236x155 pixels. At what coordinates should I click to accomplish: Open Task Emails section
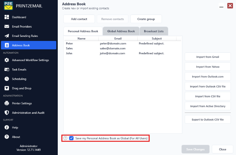tap(19, 69)
